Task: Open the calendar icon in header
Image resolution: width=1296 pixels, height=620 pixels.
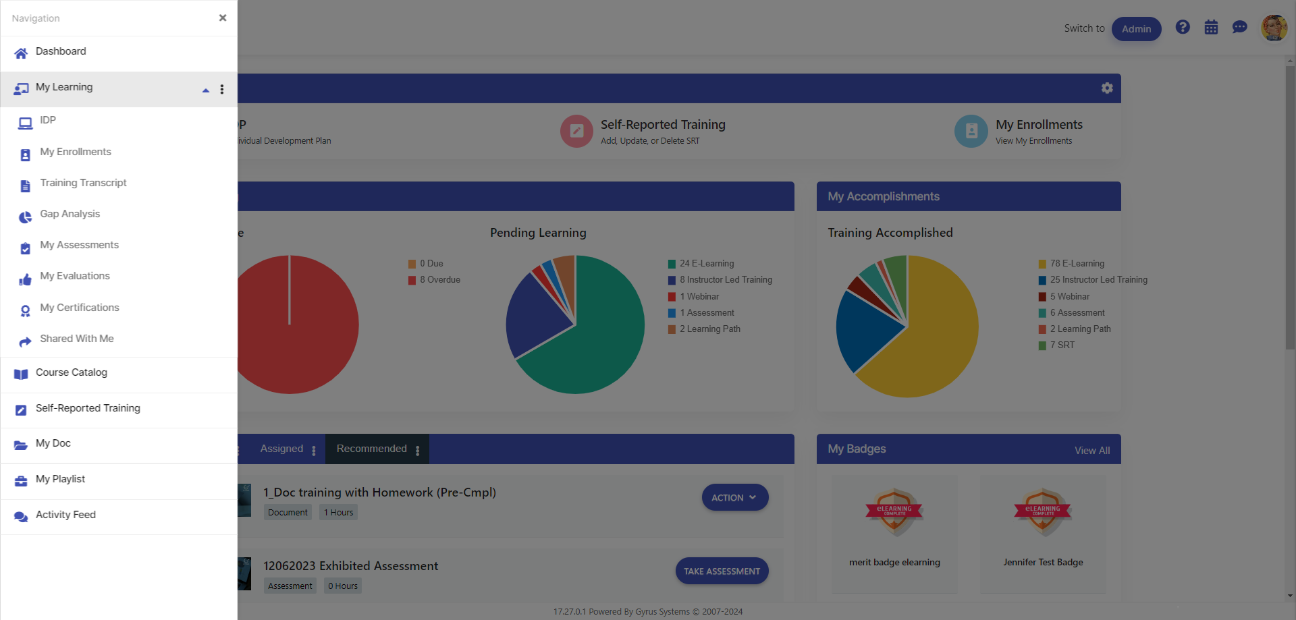Action: [1211, 27]
